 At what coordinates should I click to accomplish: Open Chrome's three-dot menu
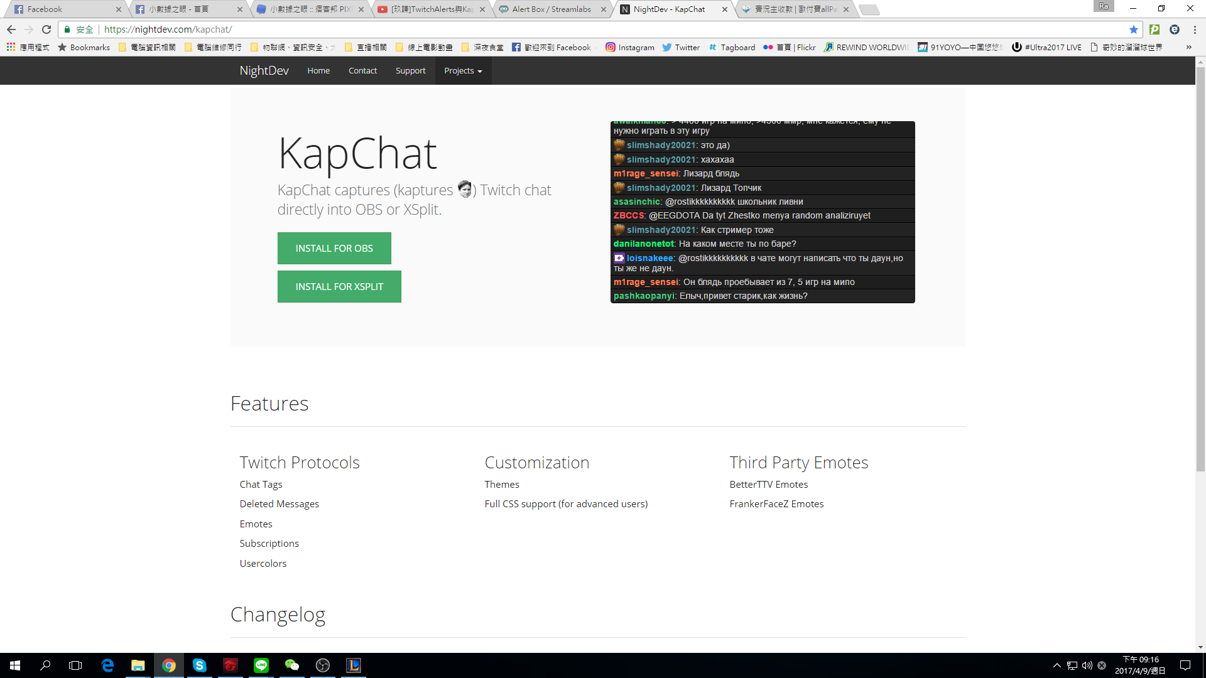[x=1195, y=30]
